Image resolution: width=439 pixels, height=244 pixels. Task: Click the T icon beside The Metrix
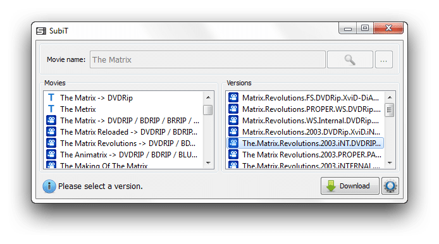coord(51,109)
